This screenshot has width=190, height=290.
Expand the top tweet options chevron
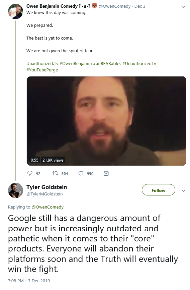(x=183, y=7)
